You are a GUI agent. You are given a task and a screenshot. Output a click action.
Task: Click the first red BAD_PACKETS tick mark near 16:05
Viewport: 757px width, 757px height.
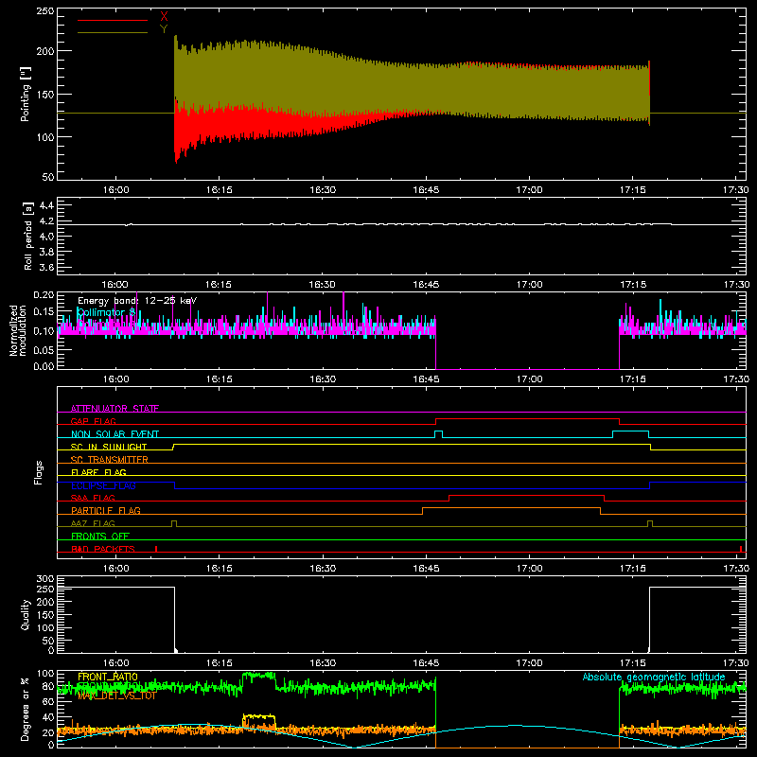(156, 549)
